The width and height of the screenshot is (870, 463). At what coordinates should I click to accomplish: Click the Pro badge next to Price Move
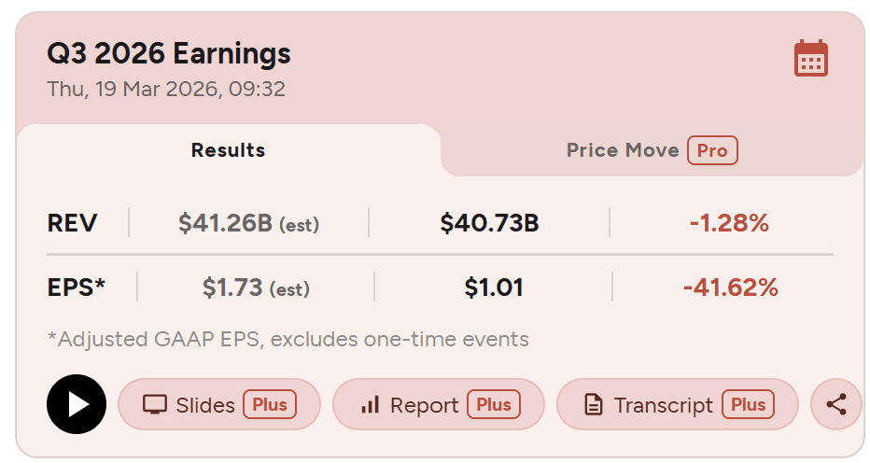pos(712,150)
